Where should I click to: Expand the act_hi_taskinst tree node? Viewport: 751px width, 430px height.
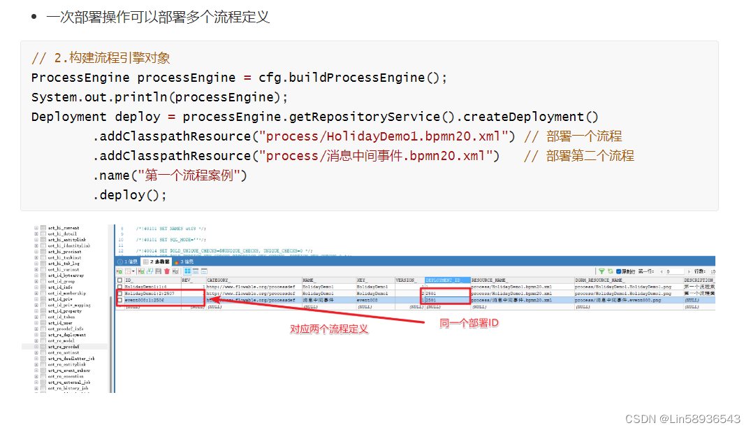(x=36, y=257)
